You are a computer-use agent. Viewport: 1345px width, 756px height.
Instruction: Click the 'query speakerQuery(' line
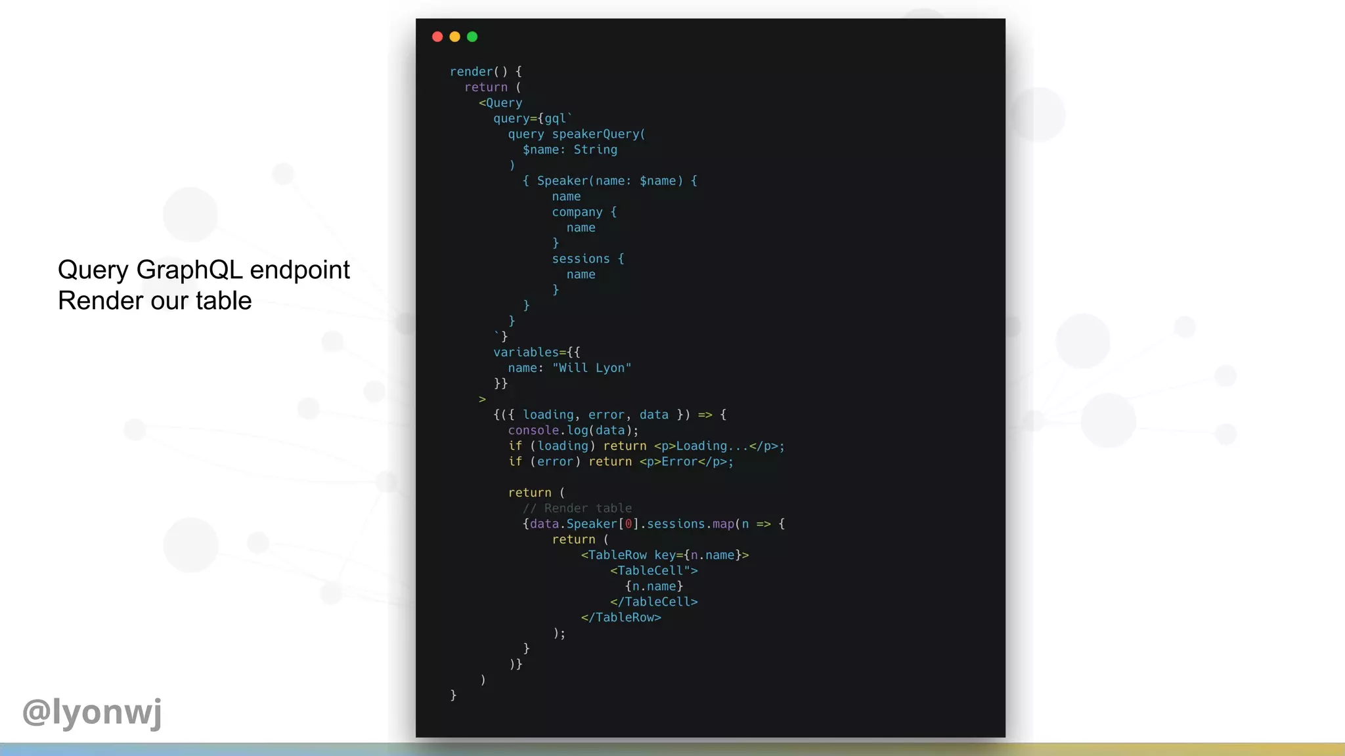(577, 134)
